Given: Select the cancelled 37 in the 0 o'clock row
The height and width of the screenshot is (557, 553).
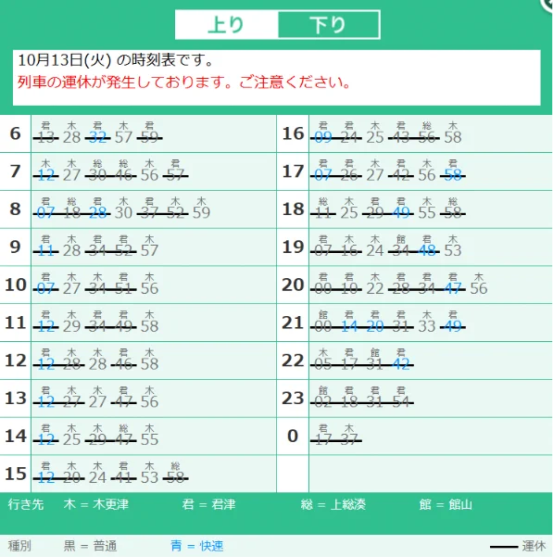Looking at the screenshot, I should click(349, 440).
